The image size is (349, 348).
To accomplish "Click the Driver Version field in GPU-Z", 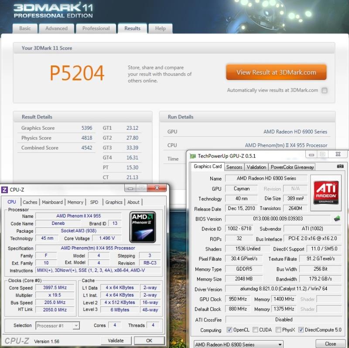I will [283, 289].
